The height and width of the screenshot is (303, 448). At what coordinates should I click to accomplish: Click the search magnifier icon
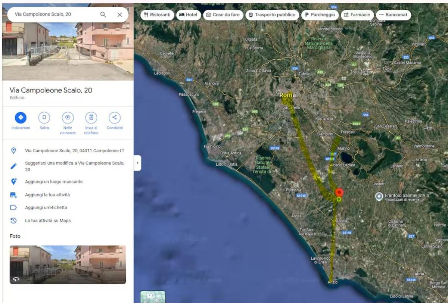[103, 15]
